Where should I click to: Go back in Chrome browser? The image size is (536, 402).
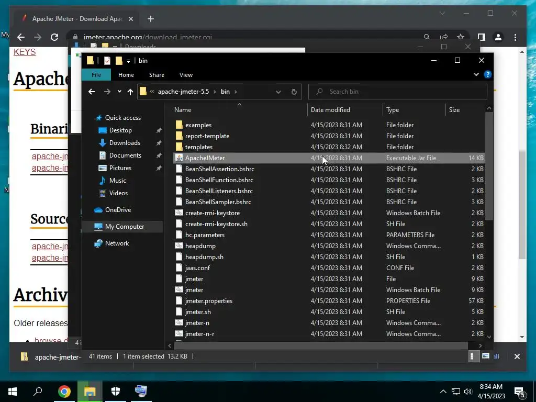coord(21,37)
